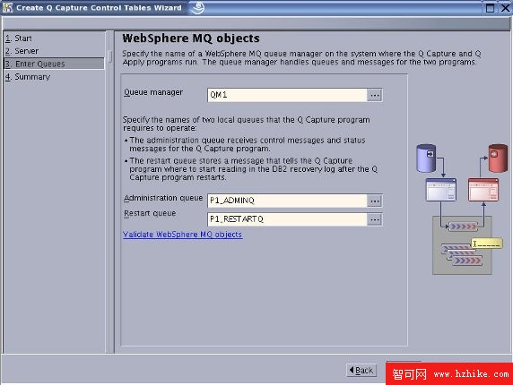Open the Summary step

(28, 77)
